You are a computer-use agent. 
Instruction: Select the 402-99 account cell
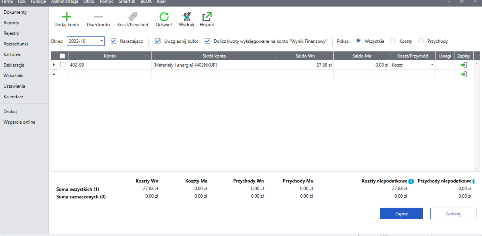pyautogui.click(x=110, y=65)
